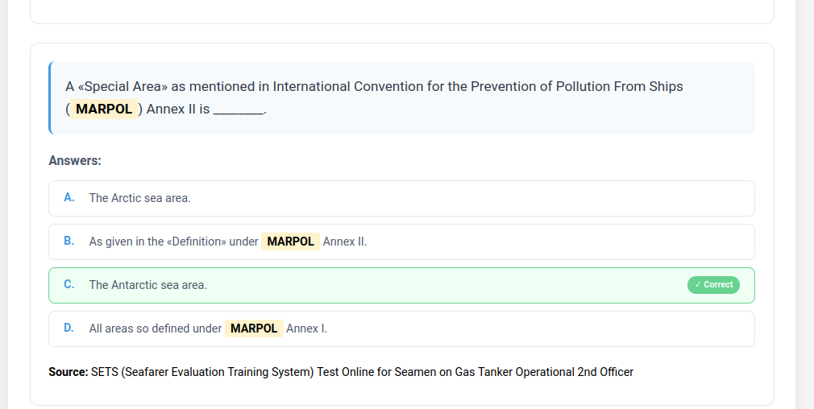Click 'Annex II.' text in answer B
Viewport: 814px width, 409px height.
click(345, 242)
